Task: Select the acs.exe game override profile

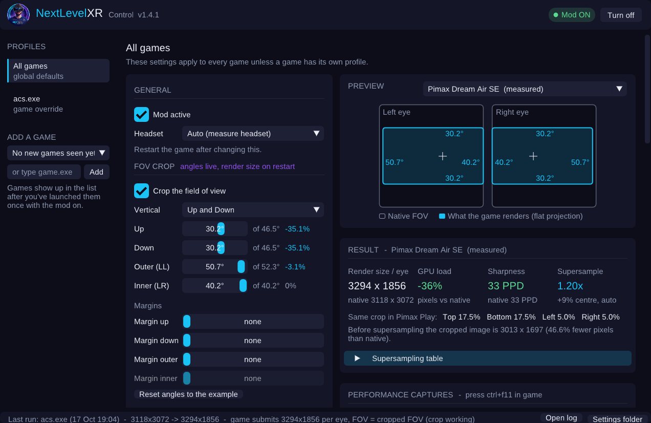Action: tap(58, 103)
